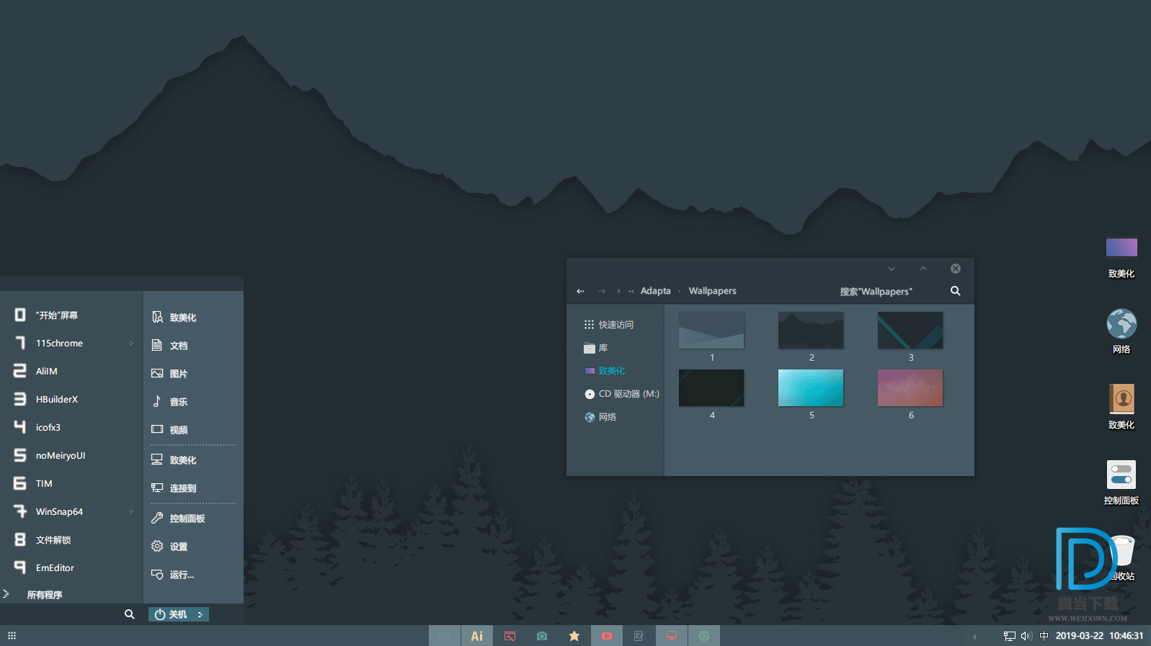
Task: Click the star icon in the taskbar
Action: click(574, 636)
